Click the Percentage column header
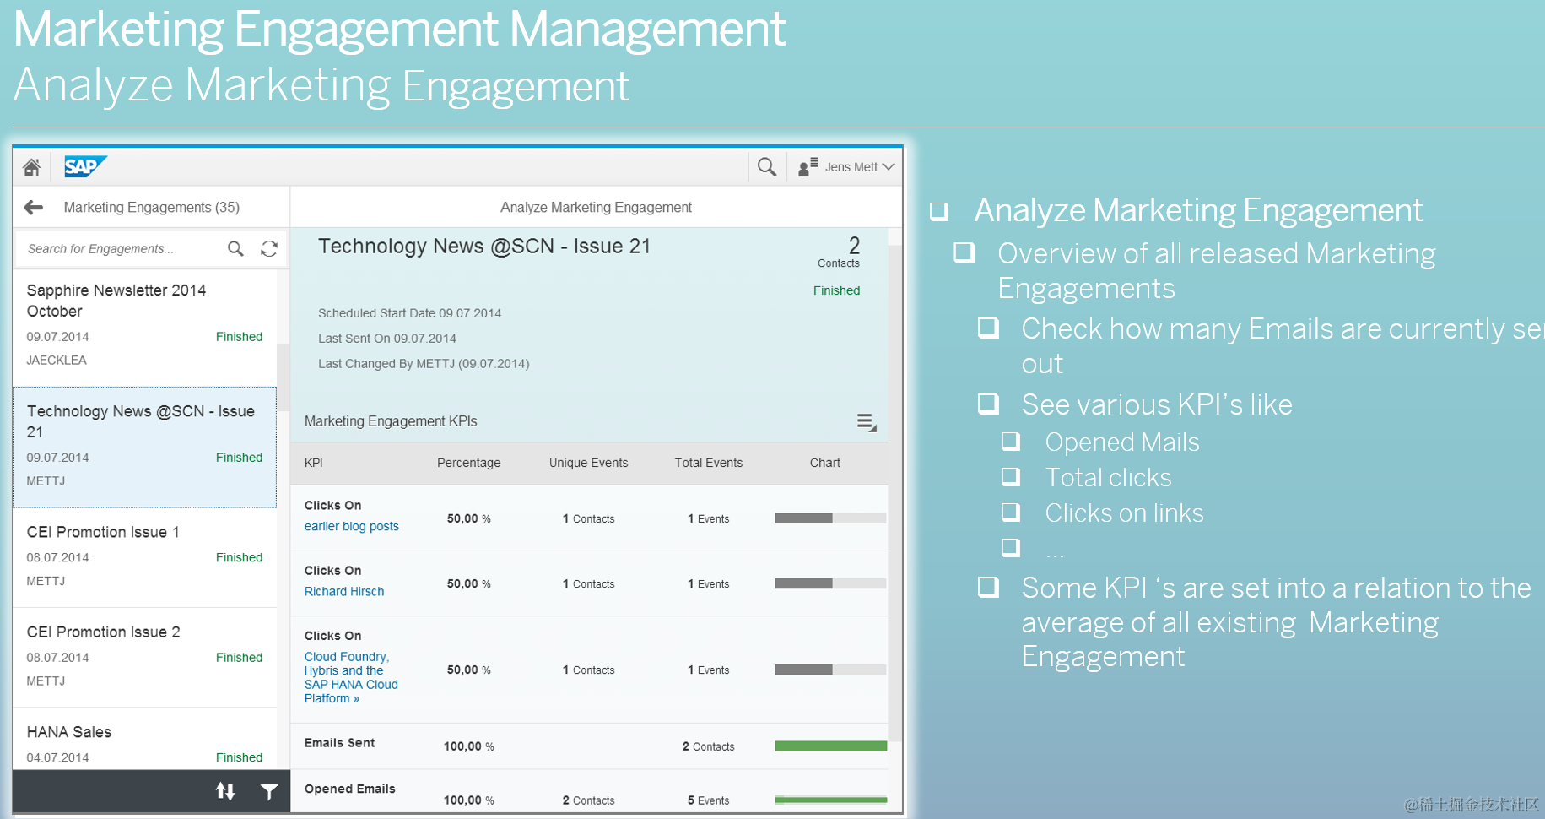The height and width of the screenshot is (819, 1545). coord(468,463)
